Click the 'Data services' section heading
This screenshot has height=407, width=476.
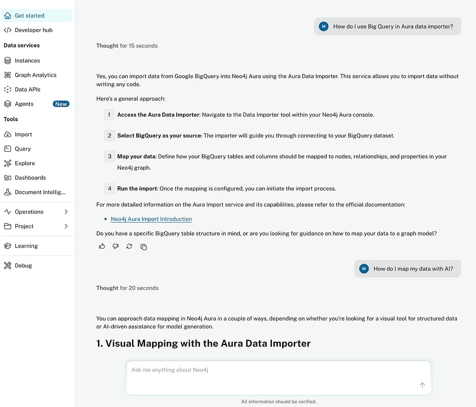coord(21,45)
